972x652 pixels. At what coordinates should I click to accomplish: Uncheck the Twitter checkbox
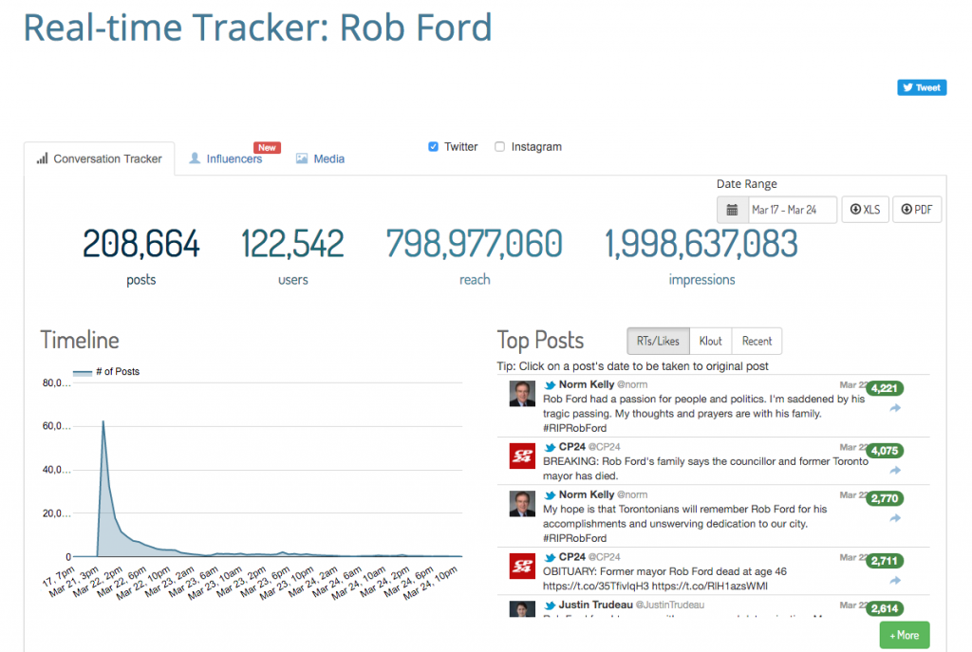point(433,147)
